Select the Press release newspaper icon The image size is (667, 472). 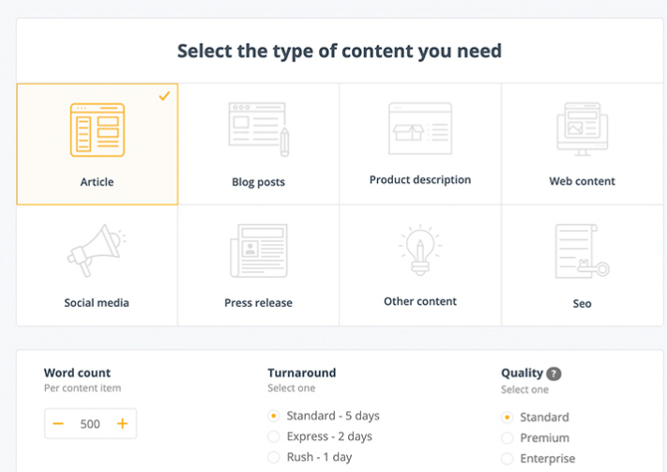coord(258,251)
